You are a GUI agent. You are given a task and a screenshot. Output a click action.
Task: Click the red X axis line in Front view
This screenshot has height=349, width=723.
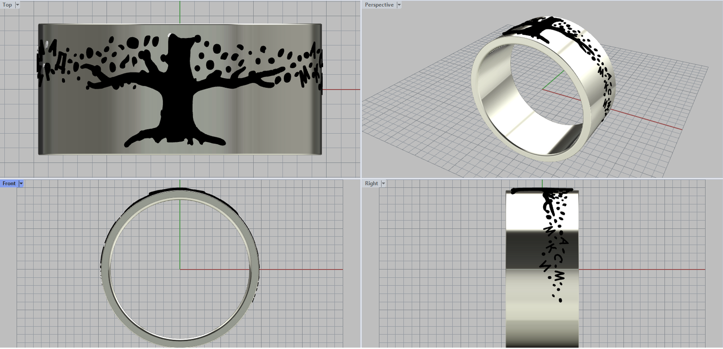[298, 269]
